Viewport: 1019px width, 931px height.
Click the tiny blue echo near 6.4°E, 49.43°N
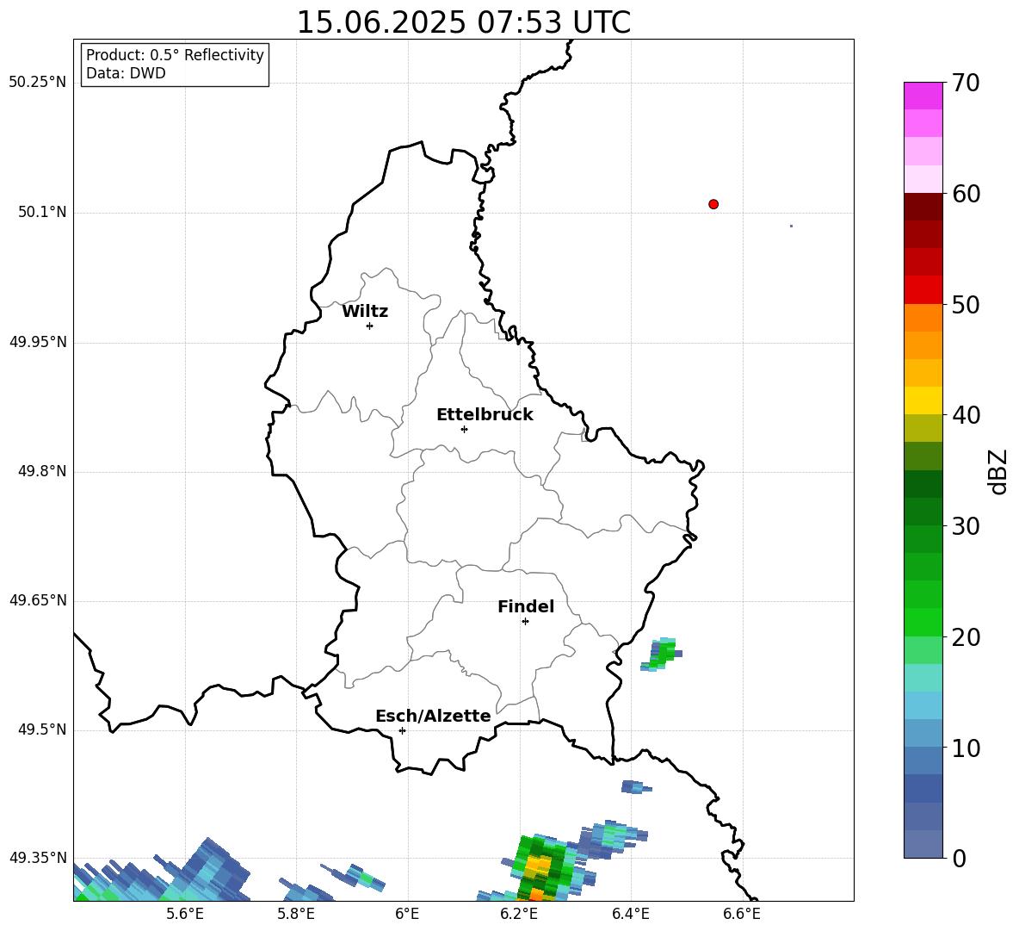pos(635,786)
